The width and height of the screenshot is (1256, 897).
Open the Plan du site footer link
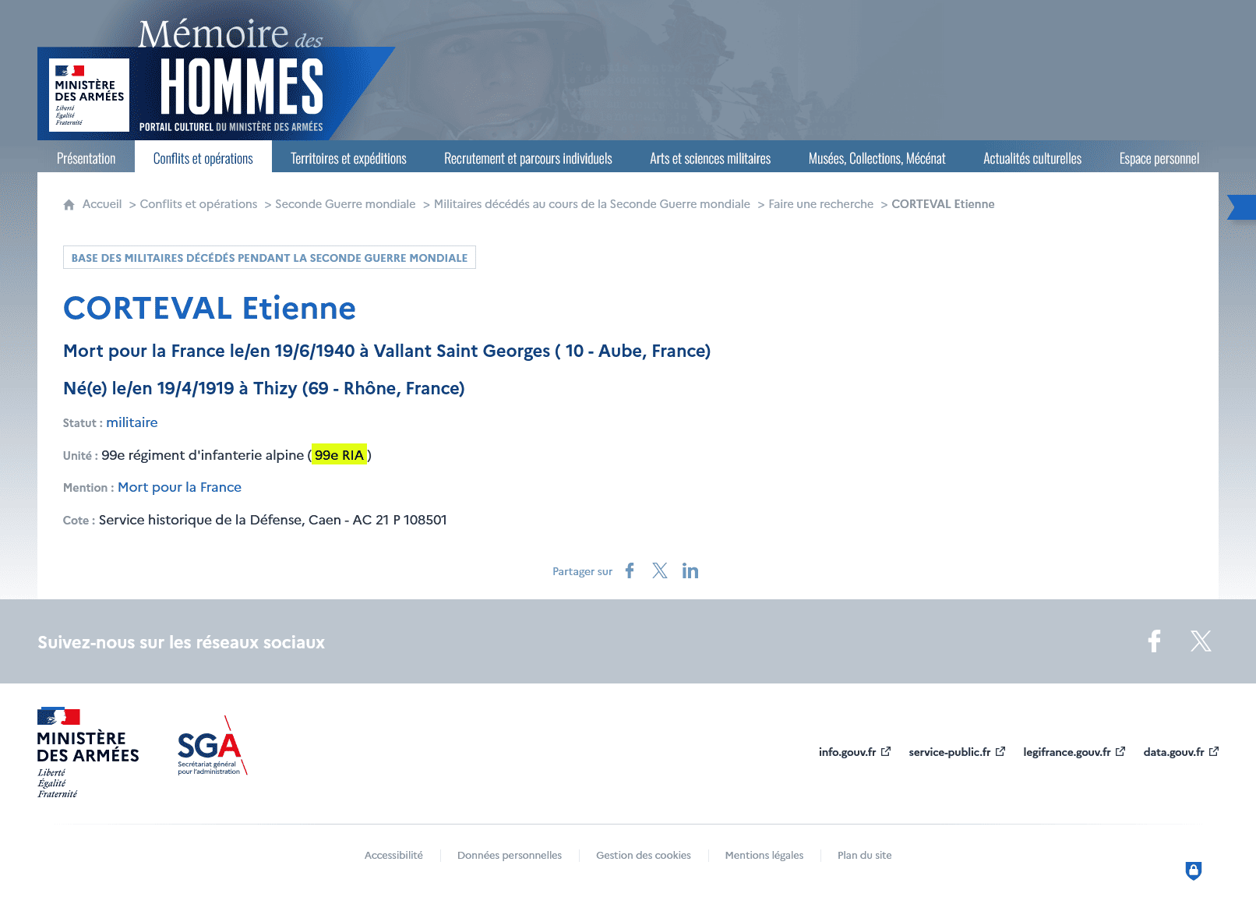click(865, 855)
